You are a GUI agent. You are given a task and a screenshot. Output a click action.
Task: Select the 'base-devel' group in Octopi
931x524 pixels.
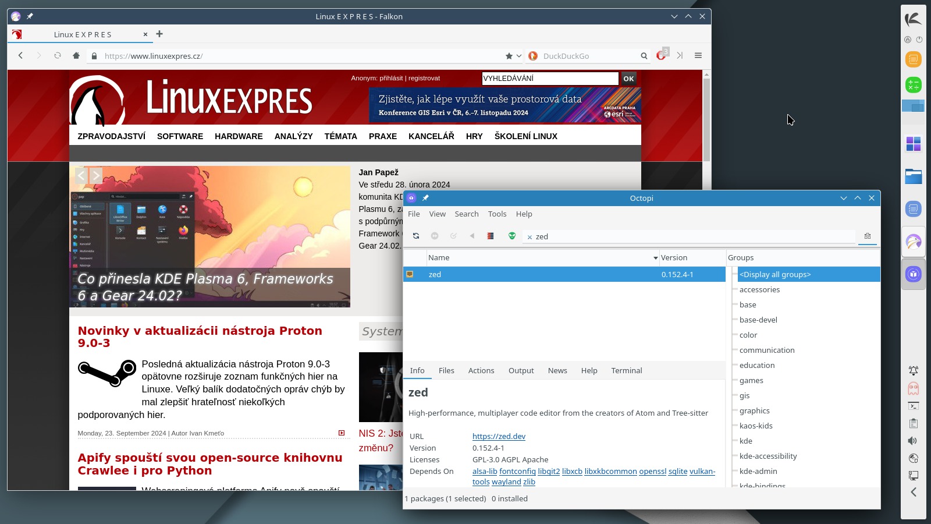pyautogui.click(x=758, y=320)
